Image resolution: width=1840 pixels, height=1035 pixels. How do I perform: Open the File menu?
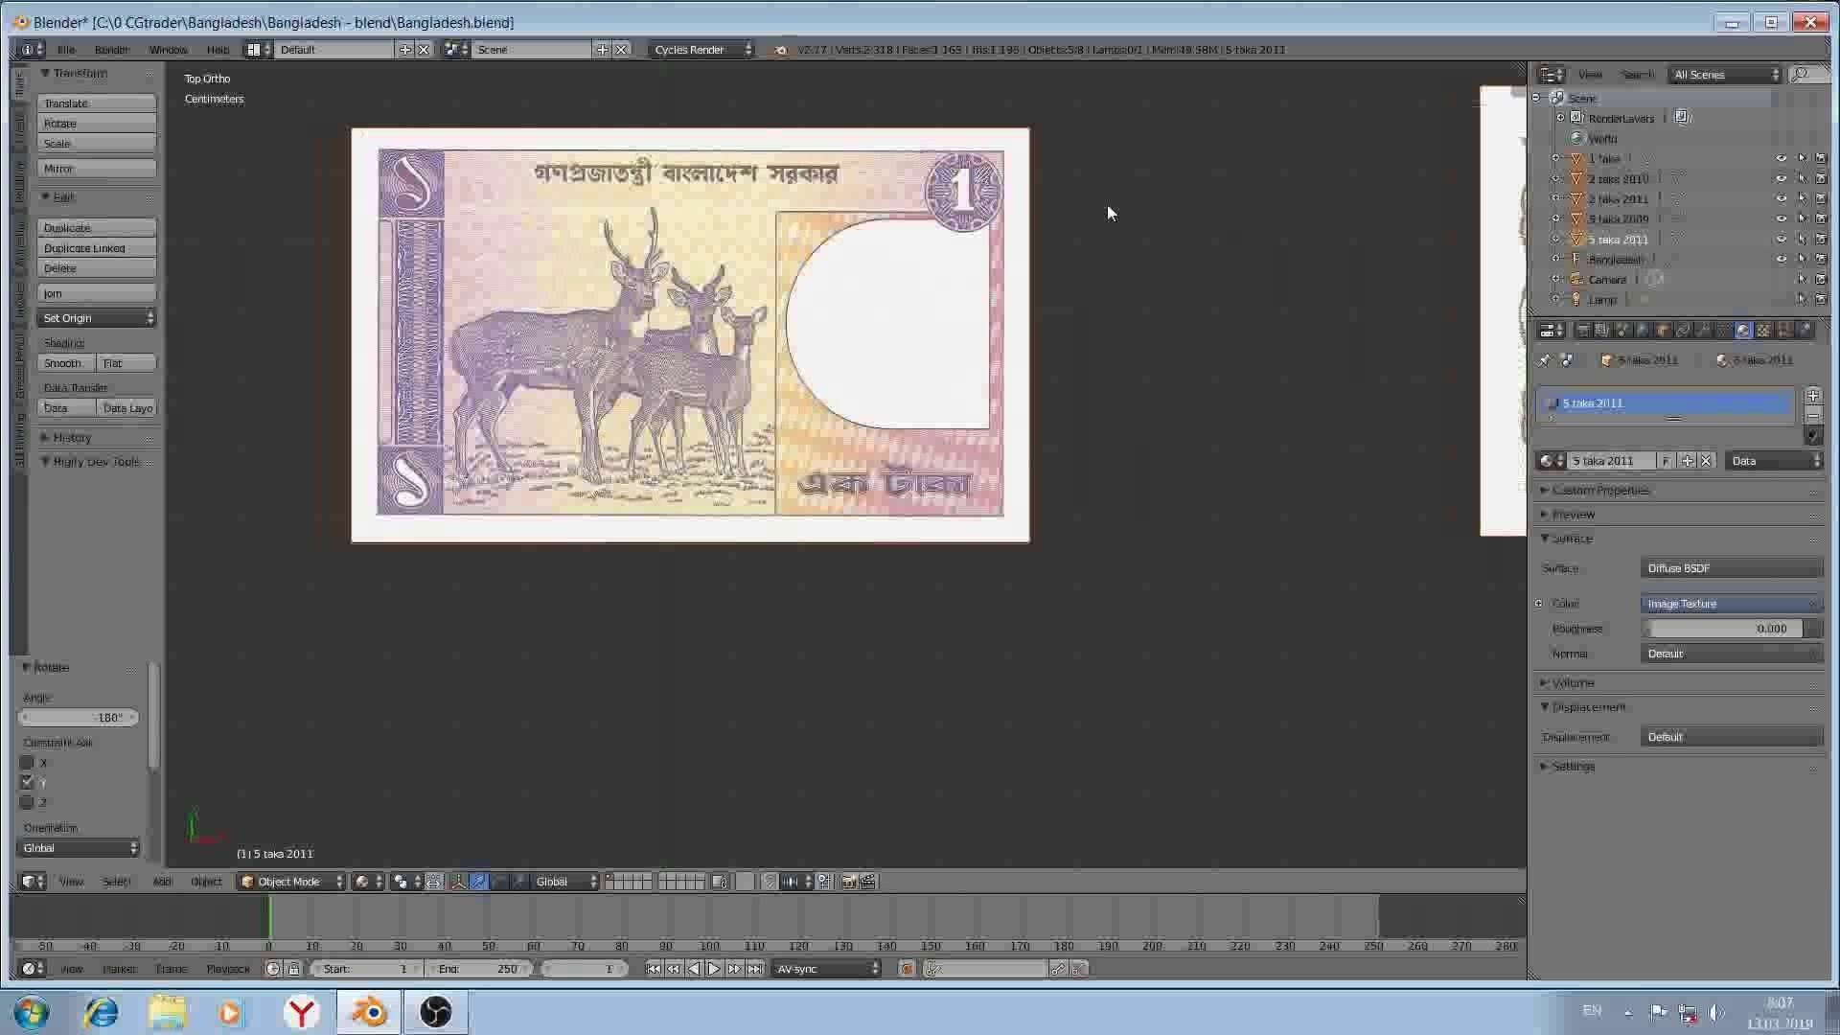pos(66,50)
